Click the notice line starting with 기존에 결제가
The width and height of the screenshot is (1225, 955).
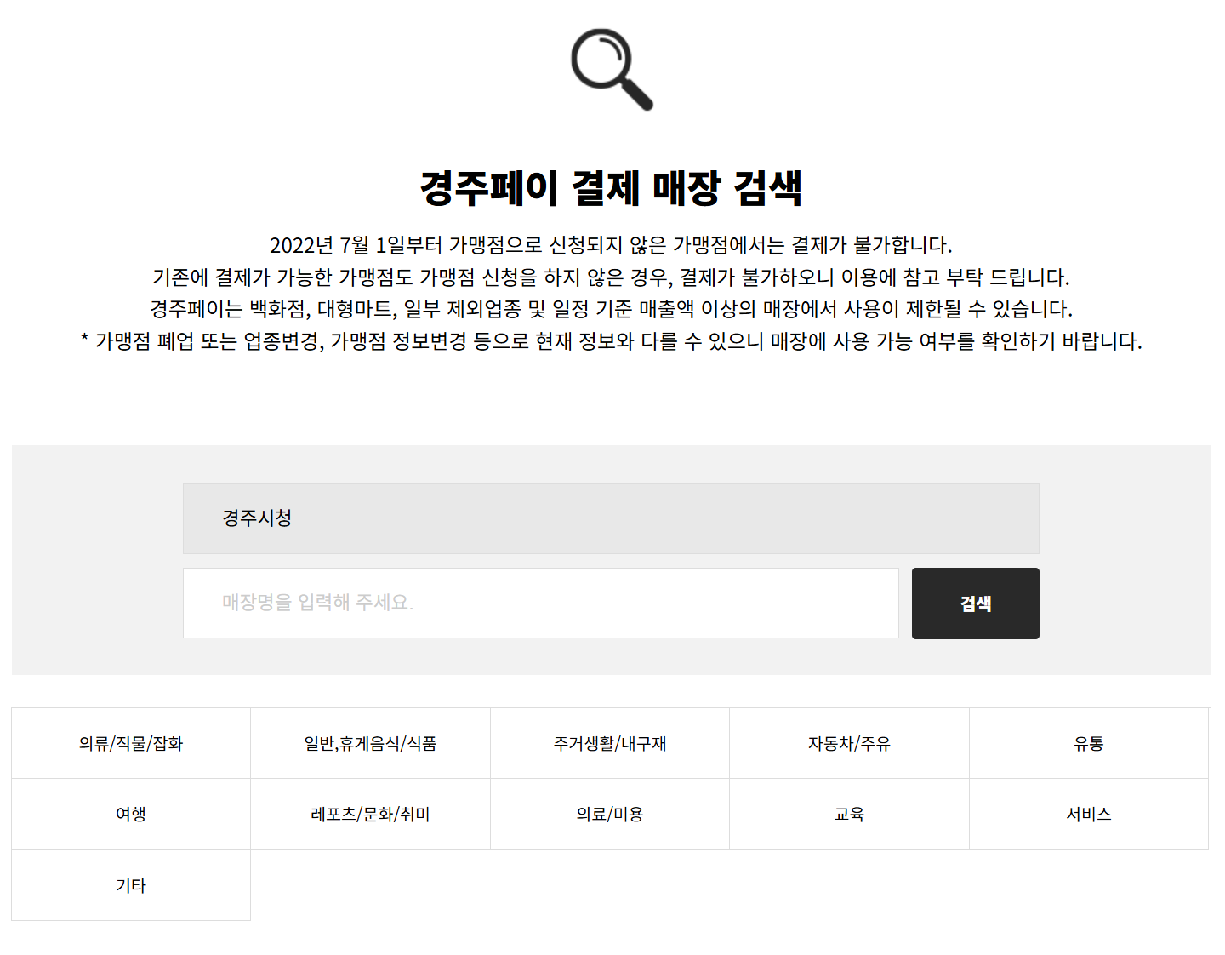tap(611, 277)
